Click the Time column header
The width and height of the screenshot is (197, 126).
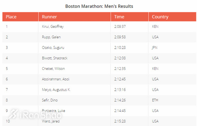pos(119,17)
